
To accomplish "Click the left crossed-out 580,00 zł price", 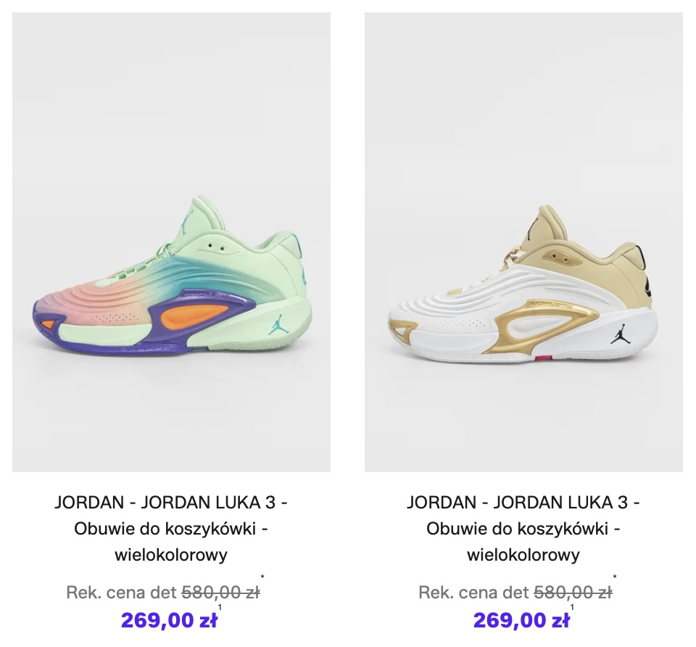I will (x=220, y=593).
